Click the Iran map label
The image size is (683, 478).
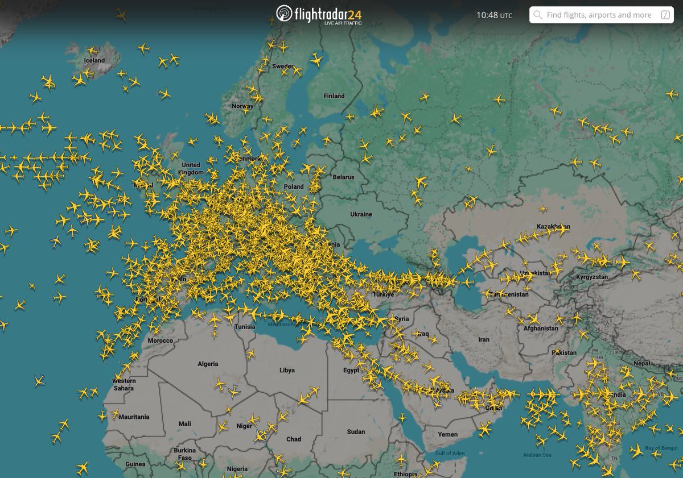484,339
